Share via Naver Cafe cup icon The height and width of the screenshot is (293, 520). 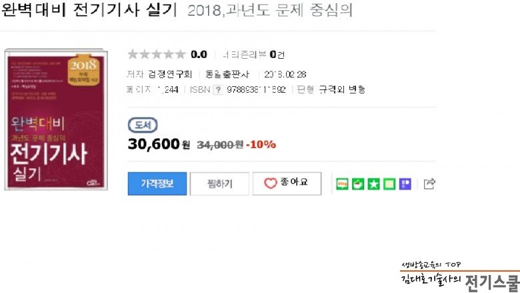(358, 184)
